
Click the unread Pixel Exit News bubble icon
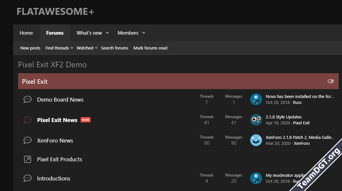(x=27, y=120)
